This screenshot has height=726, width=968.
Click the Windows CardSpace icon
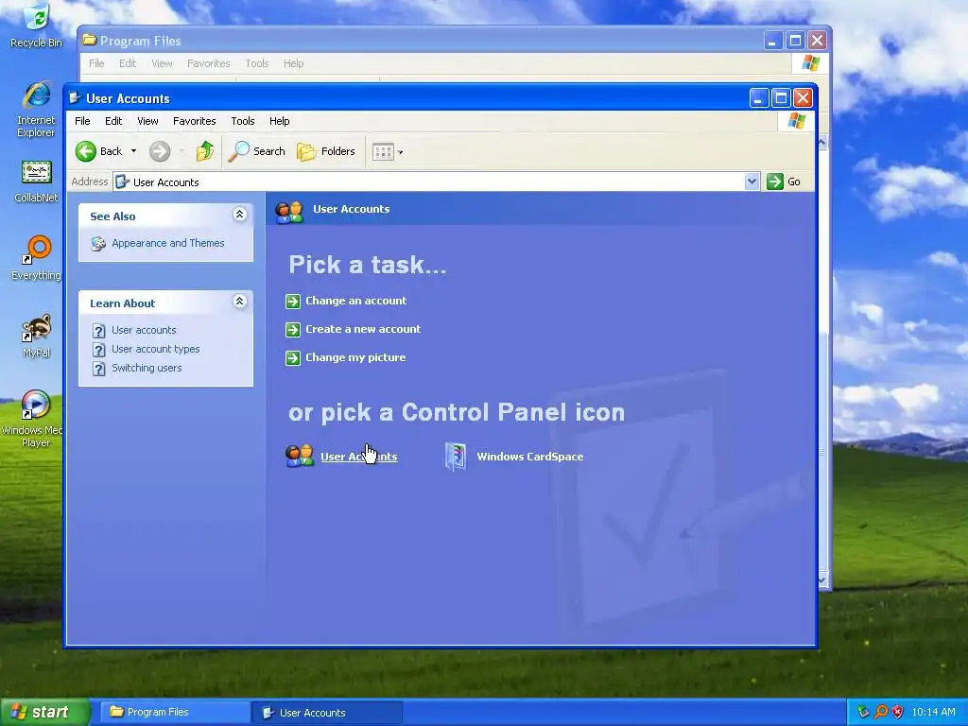tap(456, 458)
